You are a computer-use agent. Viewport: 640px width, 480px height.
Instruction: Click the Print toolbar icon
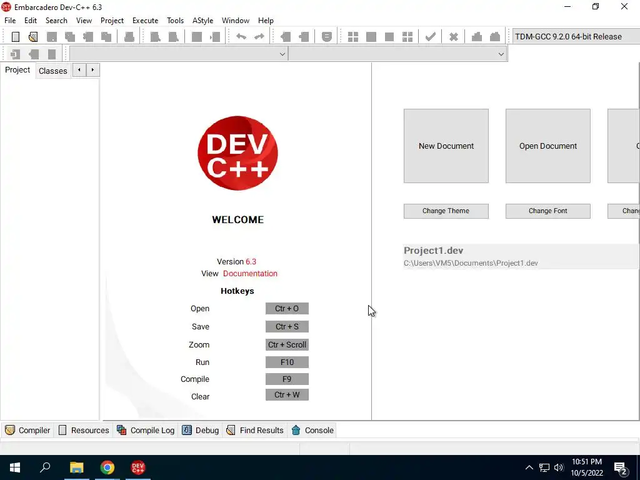[129, 37]
